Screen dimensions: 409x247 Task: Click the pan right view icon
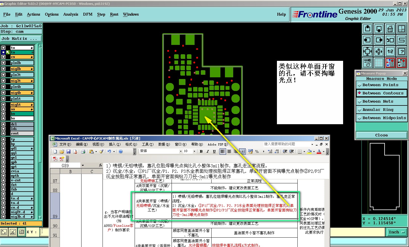[x=379, y=40]
